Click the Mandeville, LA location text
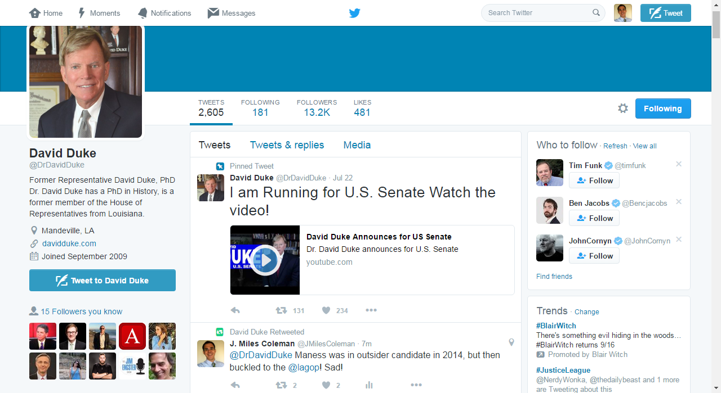721x393 pixels. click(x=68, y=231)
